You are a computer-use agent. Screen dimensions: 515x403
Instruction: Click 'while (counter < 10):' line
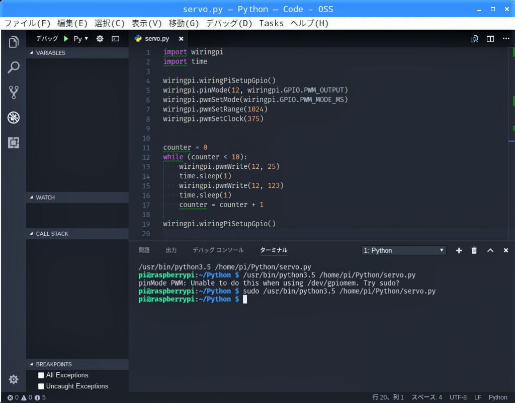(x=205, y=157)
